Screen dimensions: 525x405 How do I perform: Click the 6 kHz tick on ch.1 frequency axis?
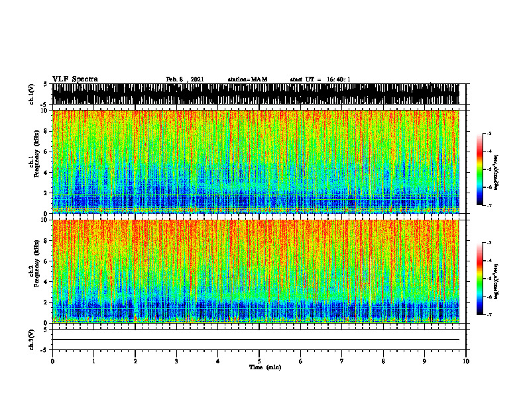46,152
